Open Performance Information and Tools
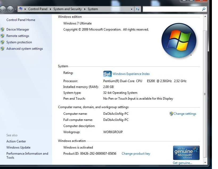The image size is (218, 169). [27, 155]
